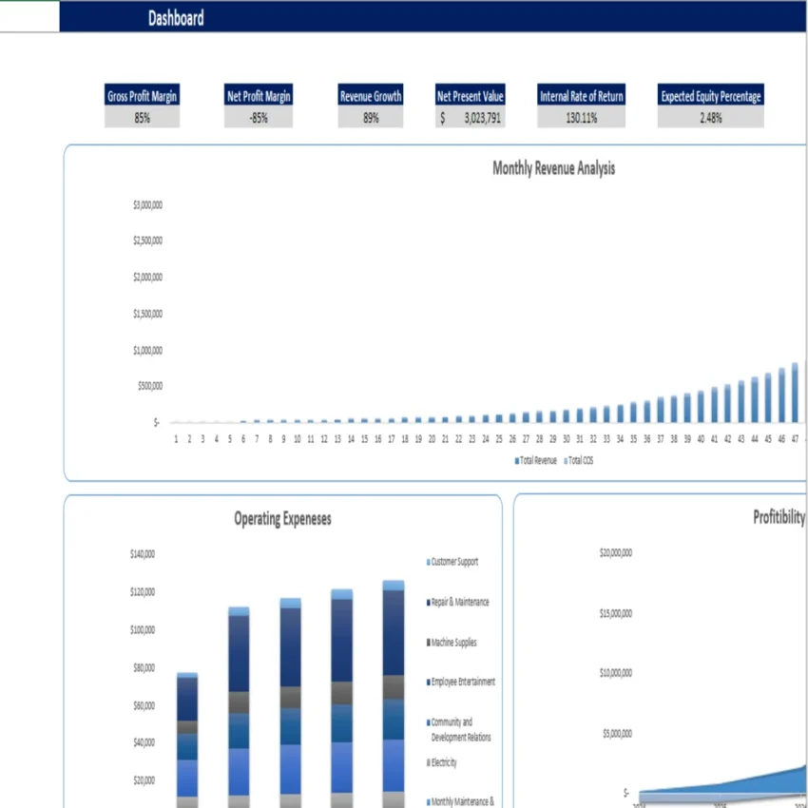This screenshot has width=808, height=808.
Task: Click the Operating Expenses chart title
Action: point(282,519)
